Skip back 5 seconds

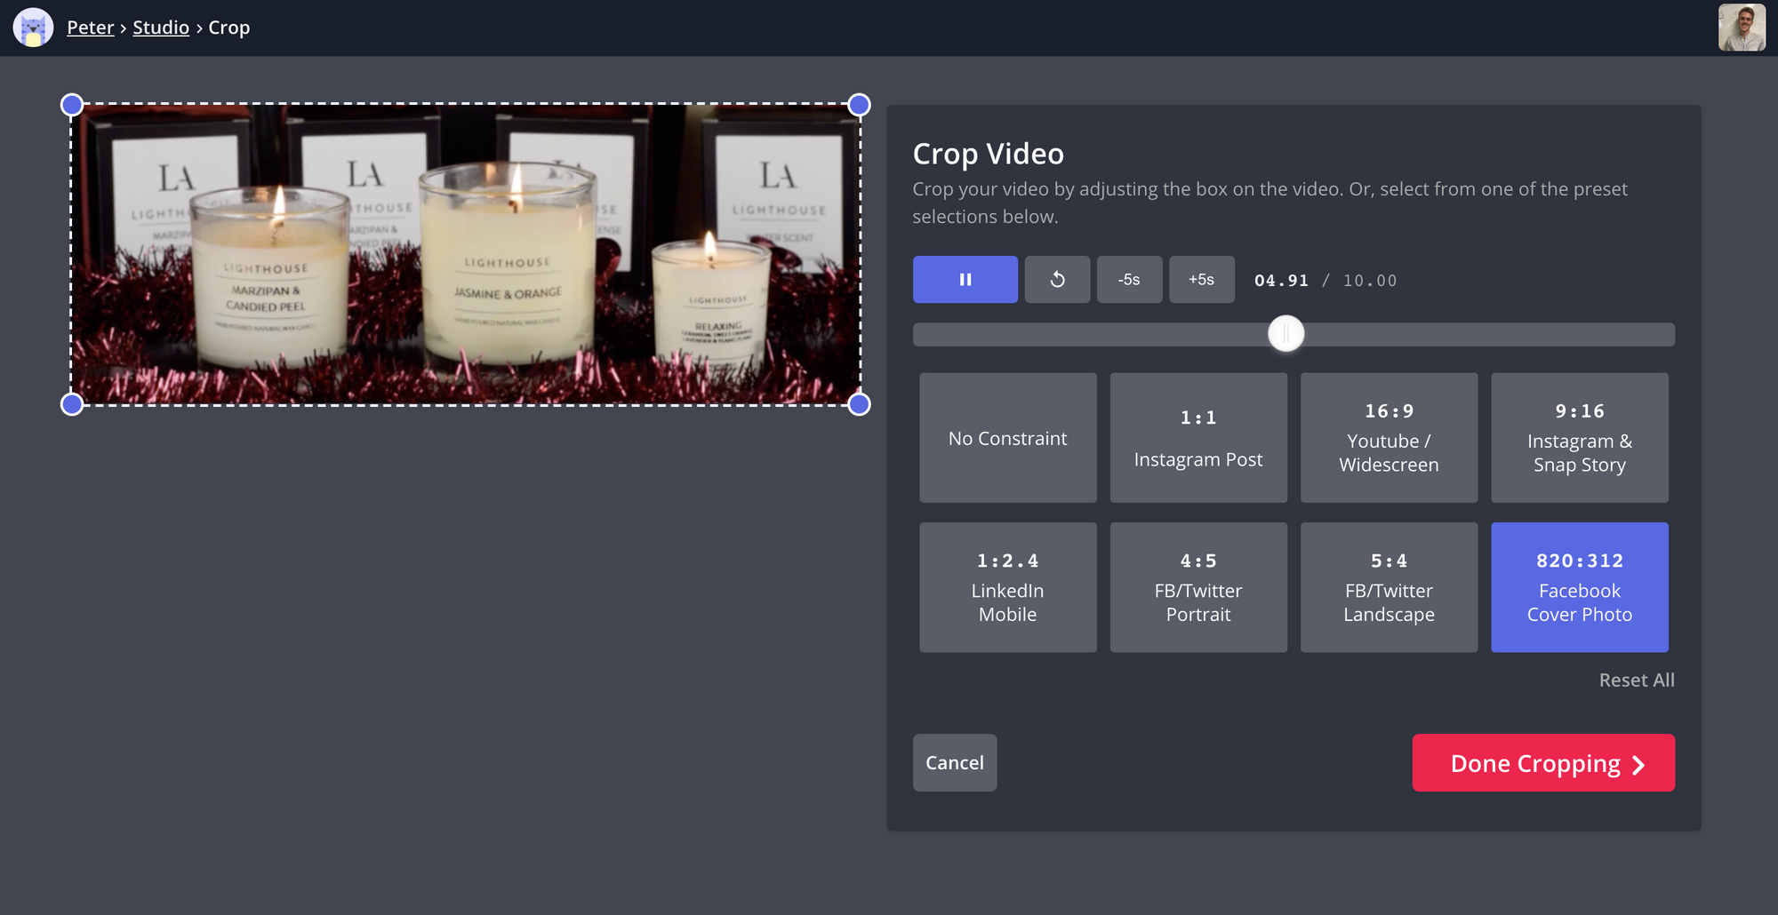(x=1129, y=280)
